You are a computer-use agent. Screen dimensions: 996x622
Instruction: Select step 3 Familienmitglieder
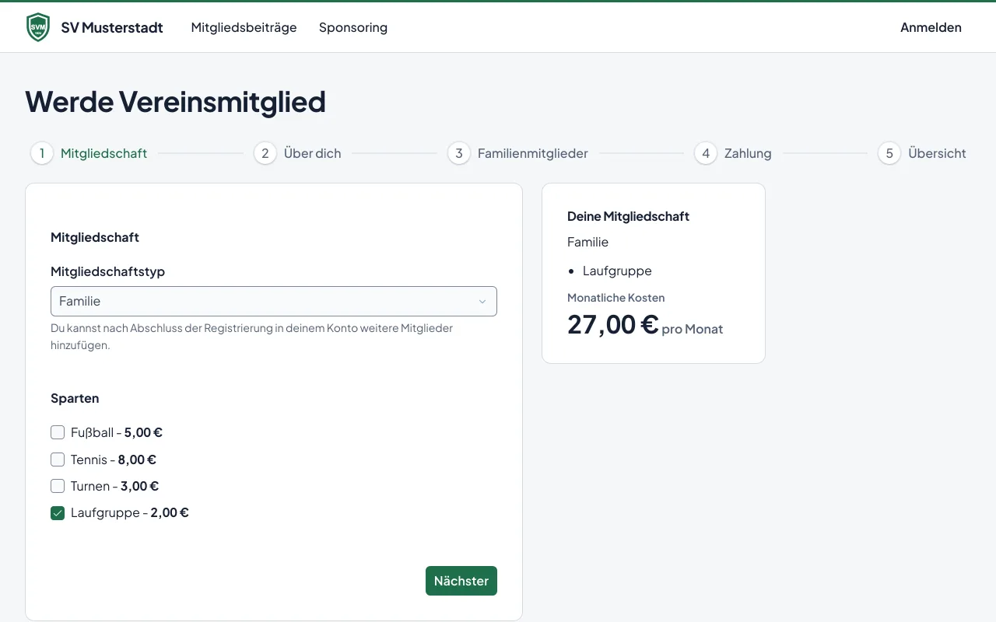point(517,153)
